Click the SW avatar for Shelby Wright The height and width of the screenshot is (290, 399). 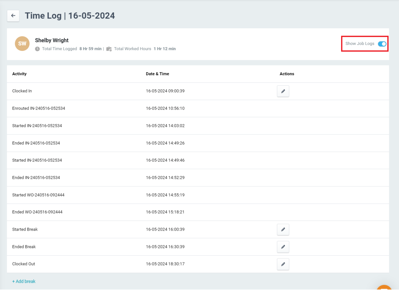22,44
